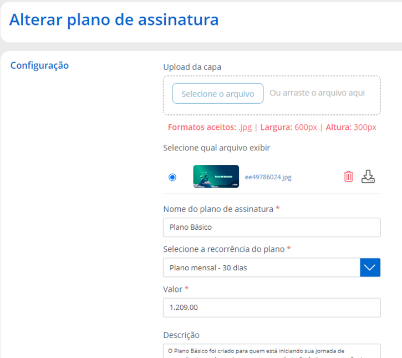
Task: Click the 'Selecione qual arquivo exibir' label
Action: coord(217,148)
